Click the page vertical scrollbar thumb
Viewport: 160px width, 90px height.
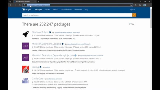pos(151,18)
